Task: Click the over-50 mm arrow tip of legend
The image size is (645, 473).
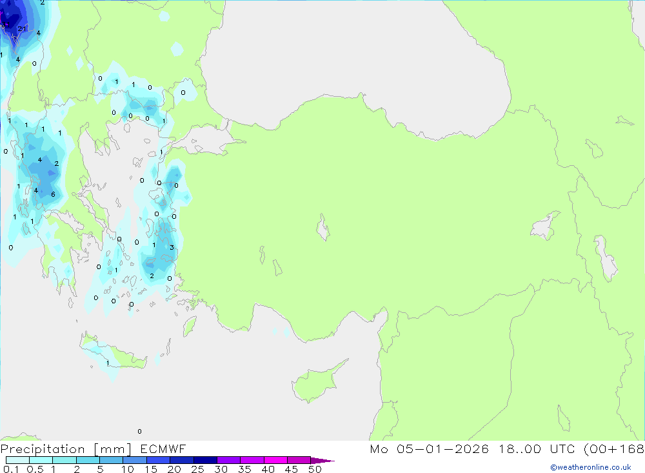Action: [x=323, y=460]
